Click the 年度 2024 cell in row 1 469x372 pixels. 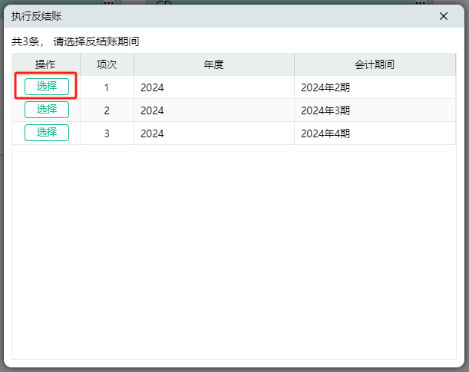[152, 87]
